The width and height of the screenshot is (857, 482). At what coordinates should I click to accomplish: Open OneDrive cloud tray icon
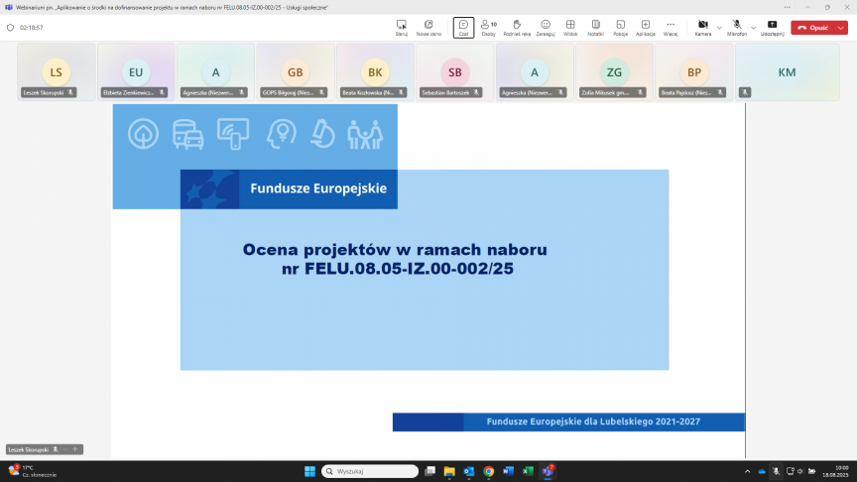(762, 471)
